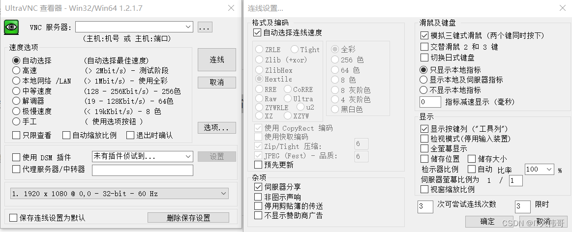Toggle the 预先更新 checkbox
Viewport: 572px width, 232px height.
point(258,165)
